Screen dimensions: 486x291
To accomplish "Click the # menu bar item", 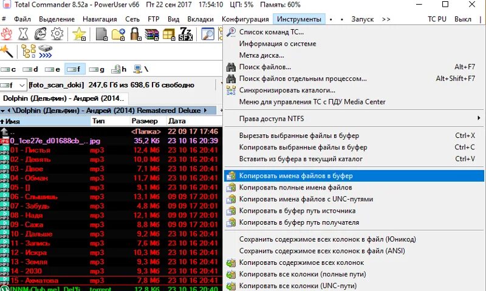I will [x=4, y=19].
